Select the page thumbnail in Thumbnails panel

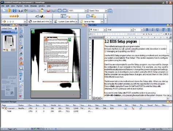coord(9,42)
